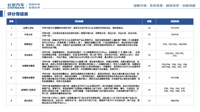Select the '品牌认知性' cell
200x112 pixels.
click(x=28, y=28)
